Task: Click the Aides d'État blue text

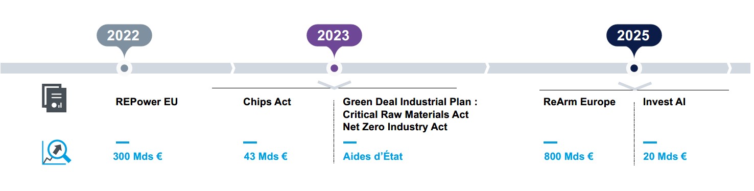Action: tap(373, 156)
